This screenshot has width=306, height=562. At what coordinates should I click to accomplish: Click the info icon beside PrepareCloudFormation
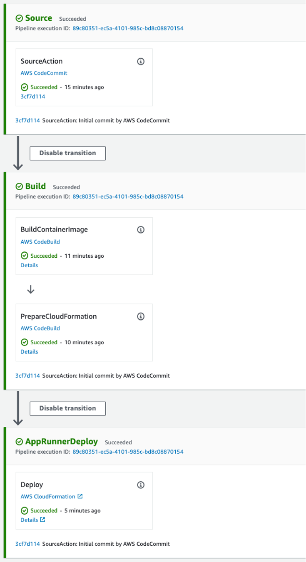(141, 316)
